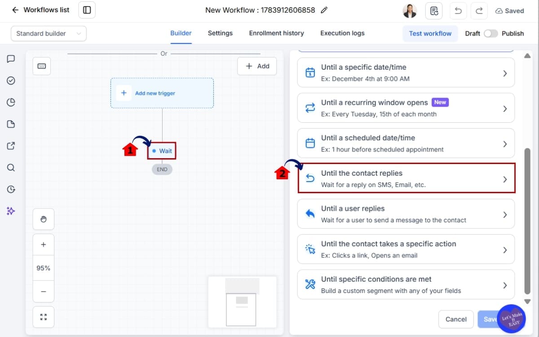
Task: Choose Until the contact replies
Action: pos(406,178)
